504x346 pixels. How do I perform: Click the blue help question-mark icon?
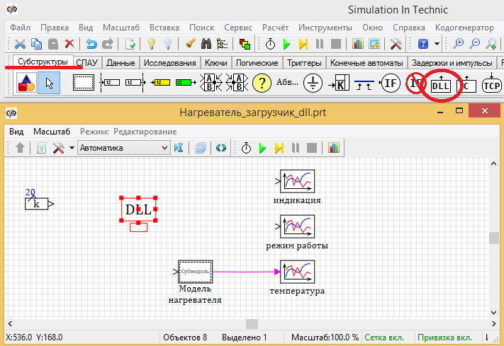tap(423, 44)
